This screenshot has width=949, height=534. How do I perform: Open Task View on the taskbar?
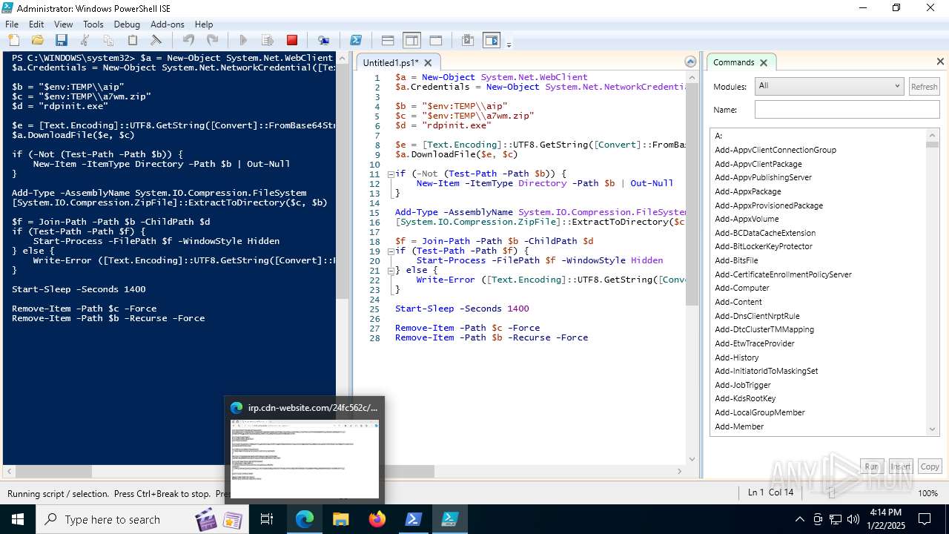268,519
